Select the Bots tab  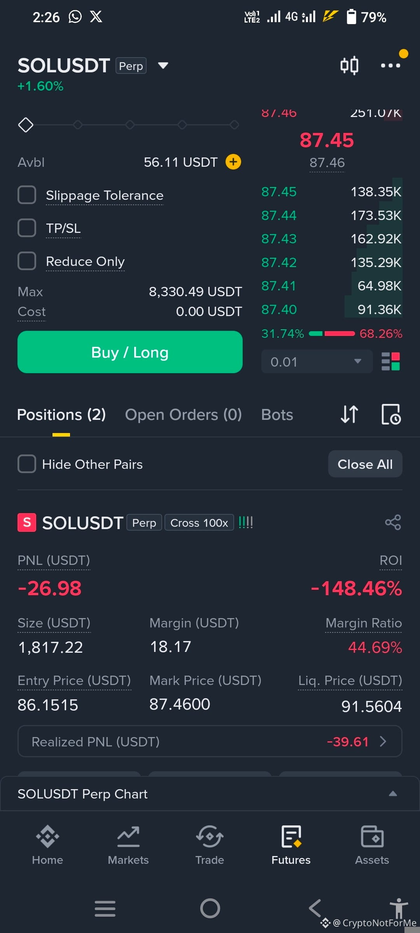coord(277,414)
